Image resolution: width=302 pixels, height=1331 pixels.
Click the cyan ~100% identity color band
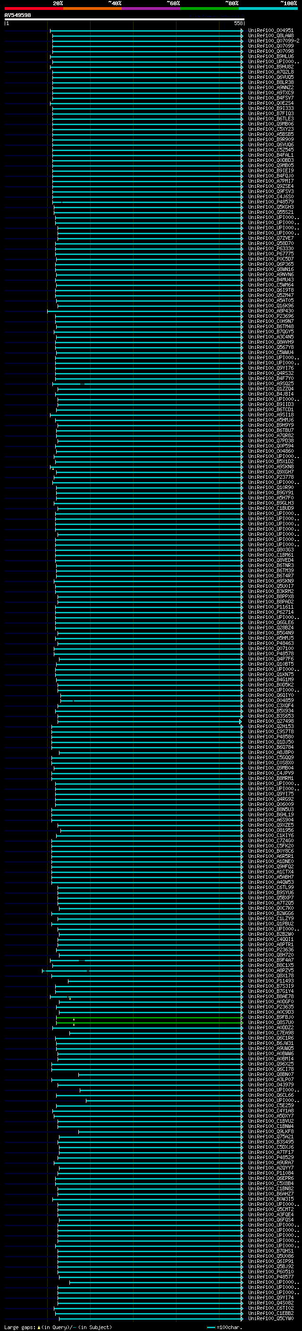268,8
